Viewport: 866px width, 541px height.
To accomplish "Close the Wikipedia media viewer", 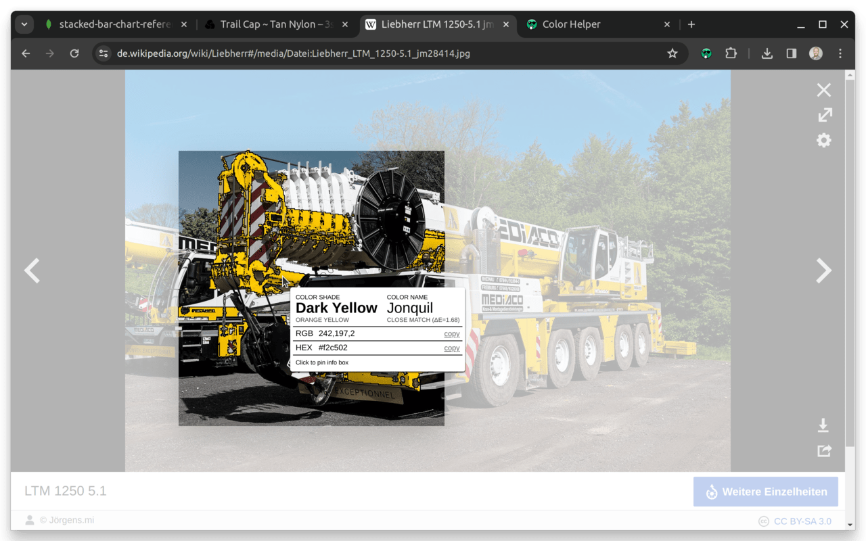I will coord(823,90).
